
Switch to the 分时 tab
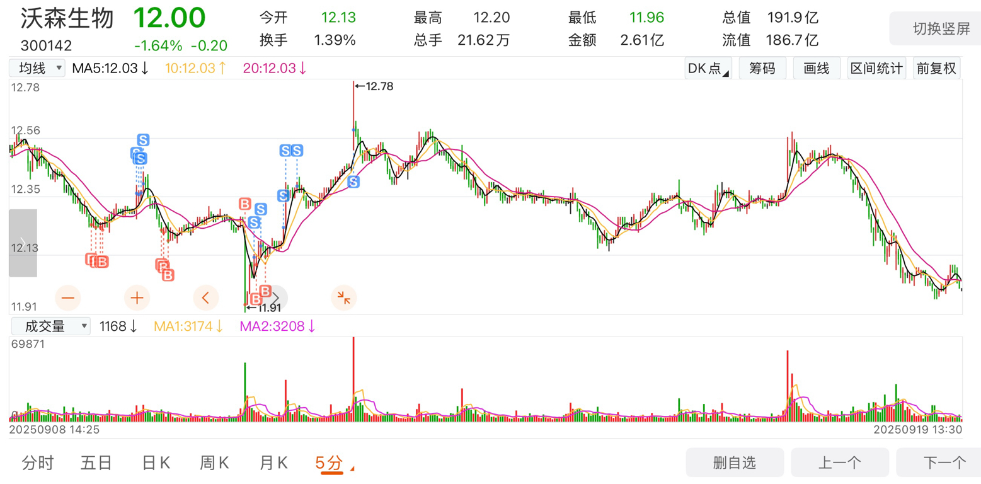click(38, 464)
